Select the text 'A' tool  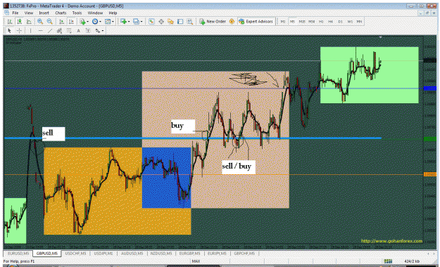(79, 30)
